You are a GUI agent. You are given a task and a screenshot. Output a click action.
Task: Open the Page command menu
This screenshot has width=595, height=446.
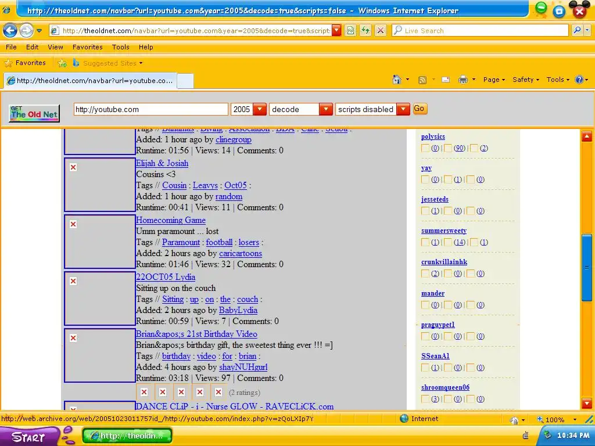pos(494,80)
